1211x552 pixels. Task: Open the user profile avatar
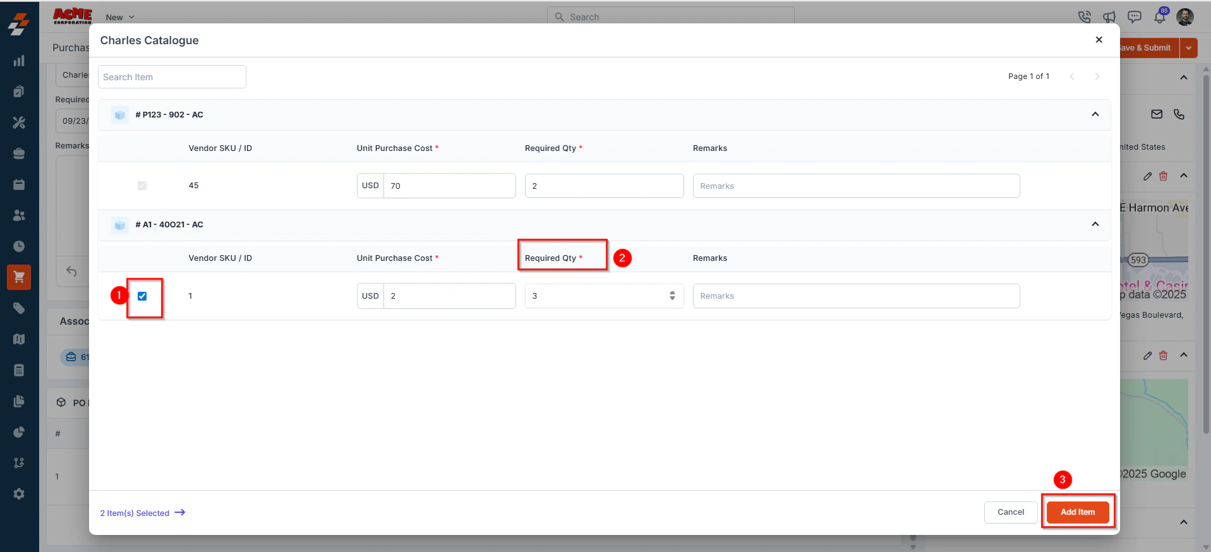(1185, 17)
